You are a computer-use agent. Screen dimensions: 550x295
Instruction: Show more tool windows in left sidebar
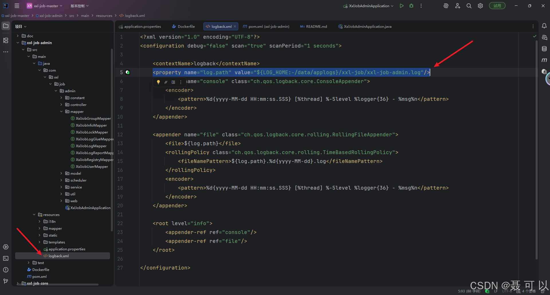[6, 52]
